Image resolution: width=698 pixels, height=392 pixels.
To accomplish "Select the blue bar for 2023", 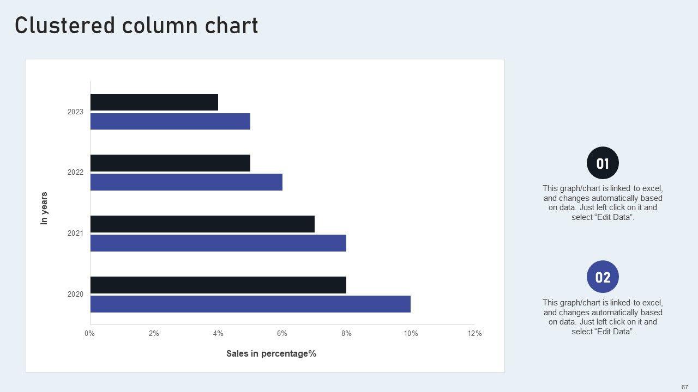I will click(170, 121).
